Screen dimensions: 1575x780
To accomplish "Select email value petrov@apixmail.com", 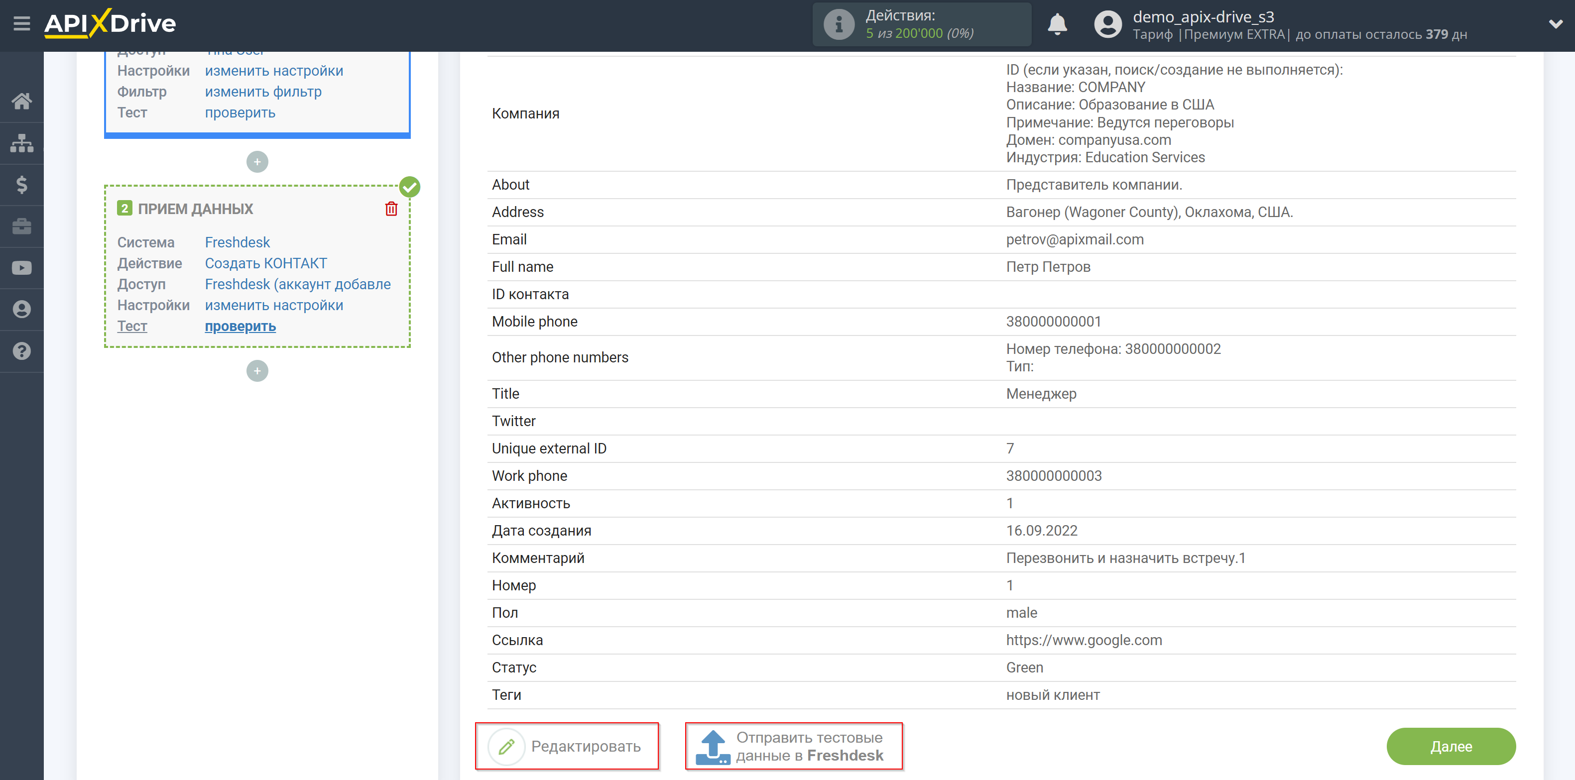I will click(1075, 239).
